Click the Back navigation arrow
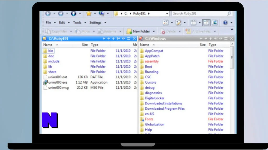The width and height of the screenshot is (268, 150). pyautogui.click(x=48, y=14)
